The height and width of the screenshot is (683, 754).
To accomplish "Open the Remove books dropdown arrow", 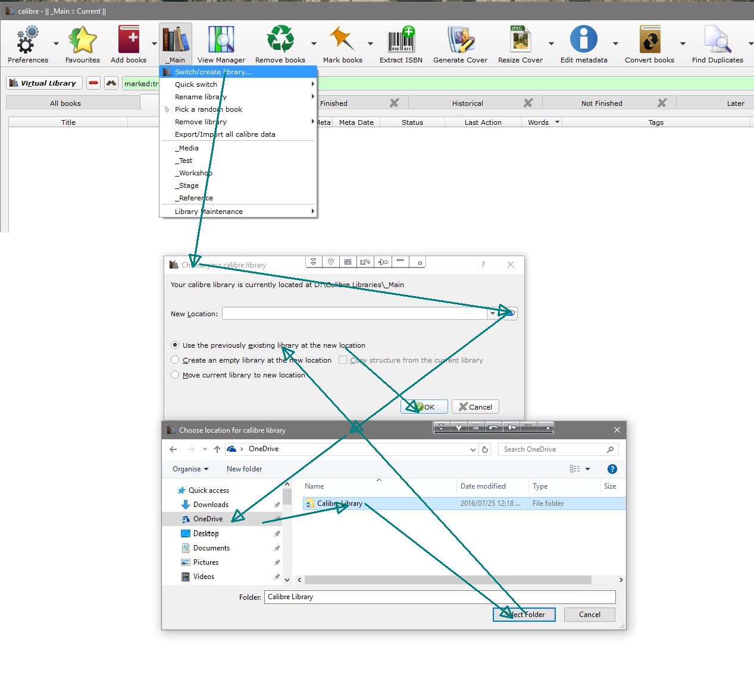I will 314,43.
